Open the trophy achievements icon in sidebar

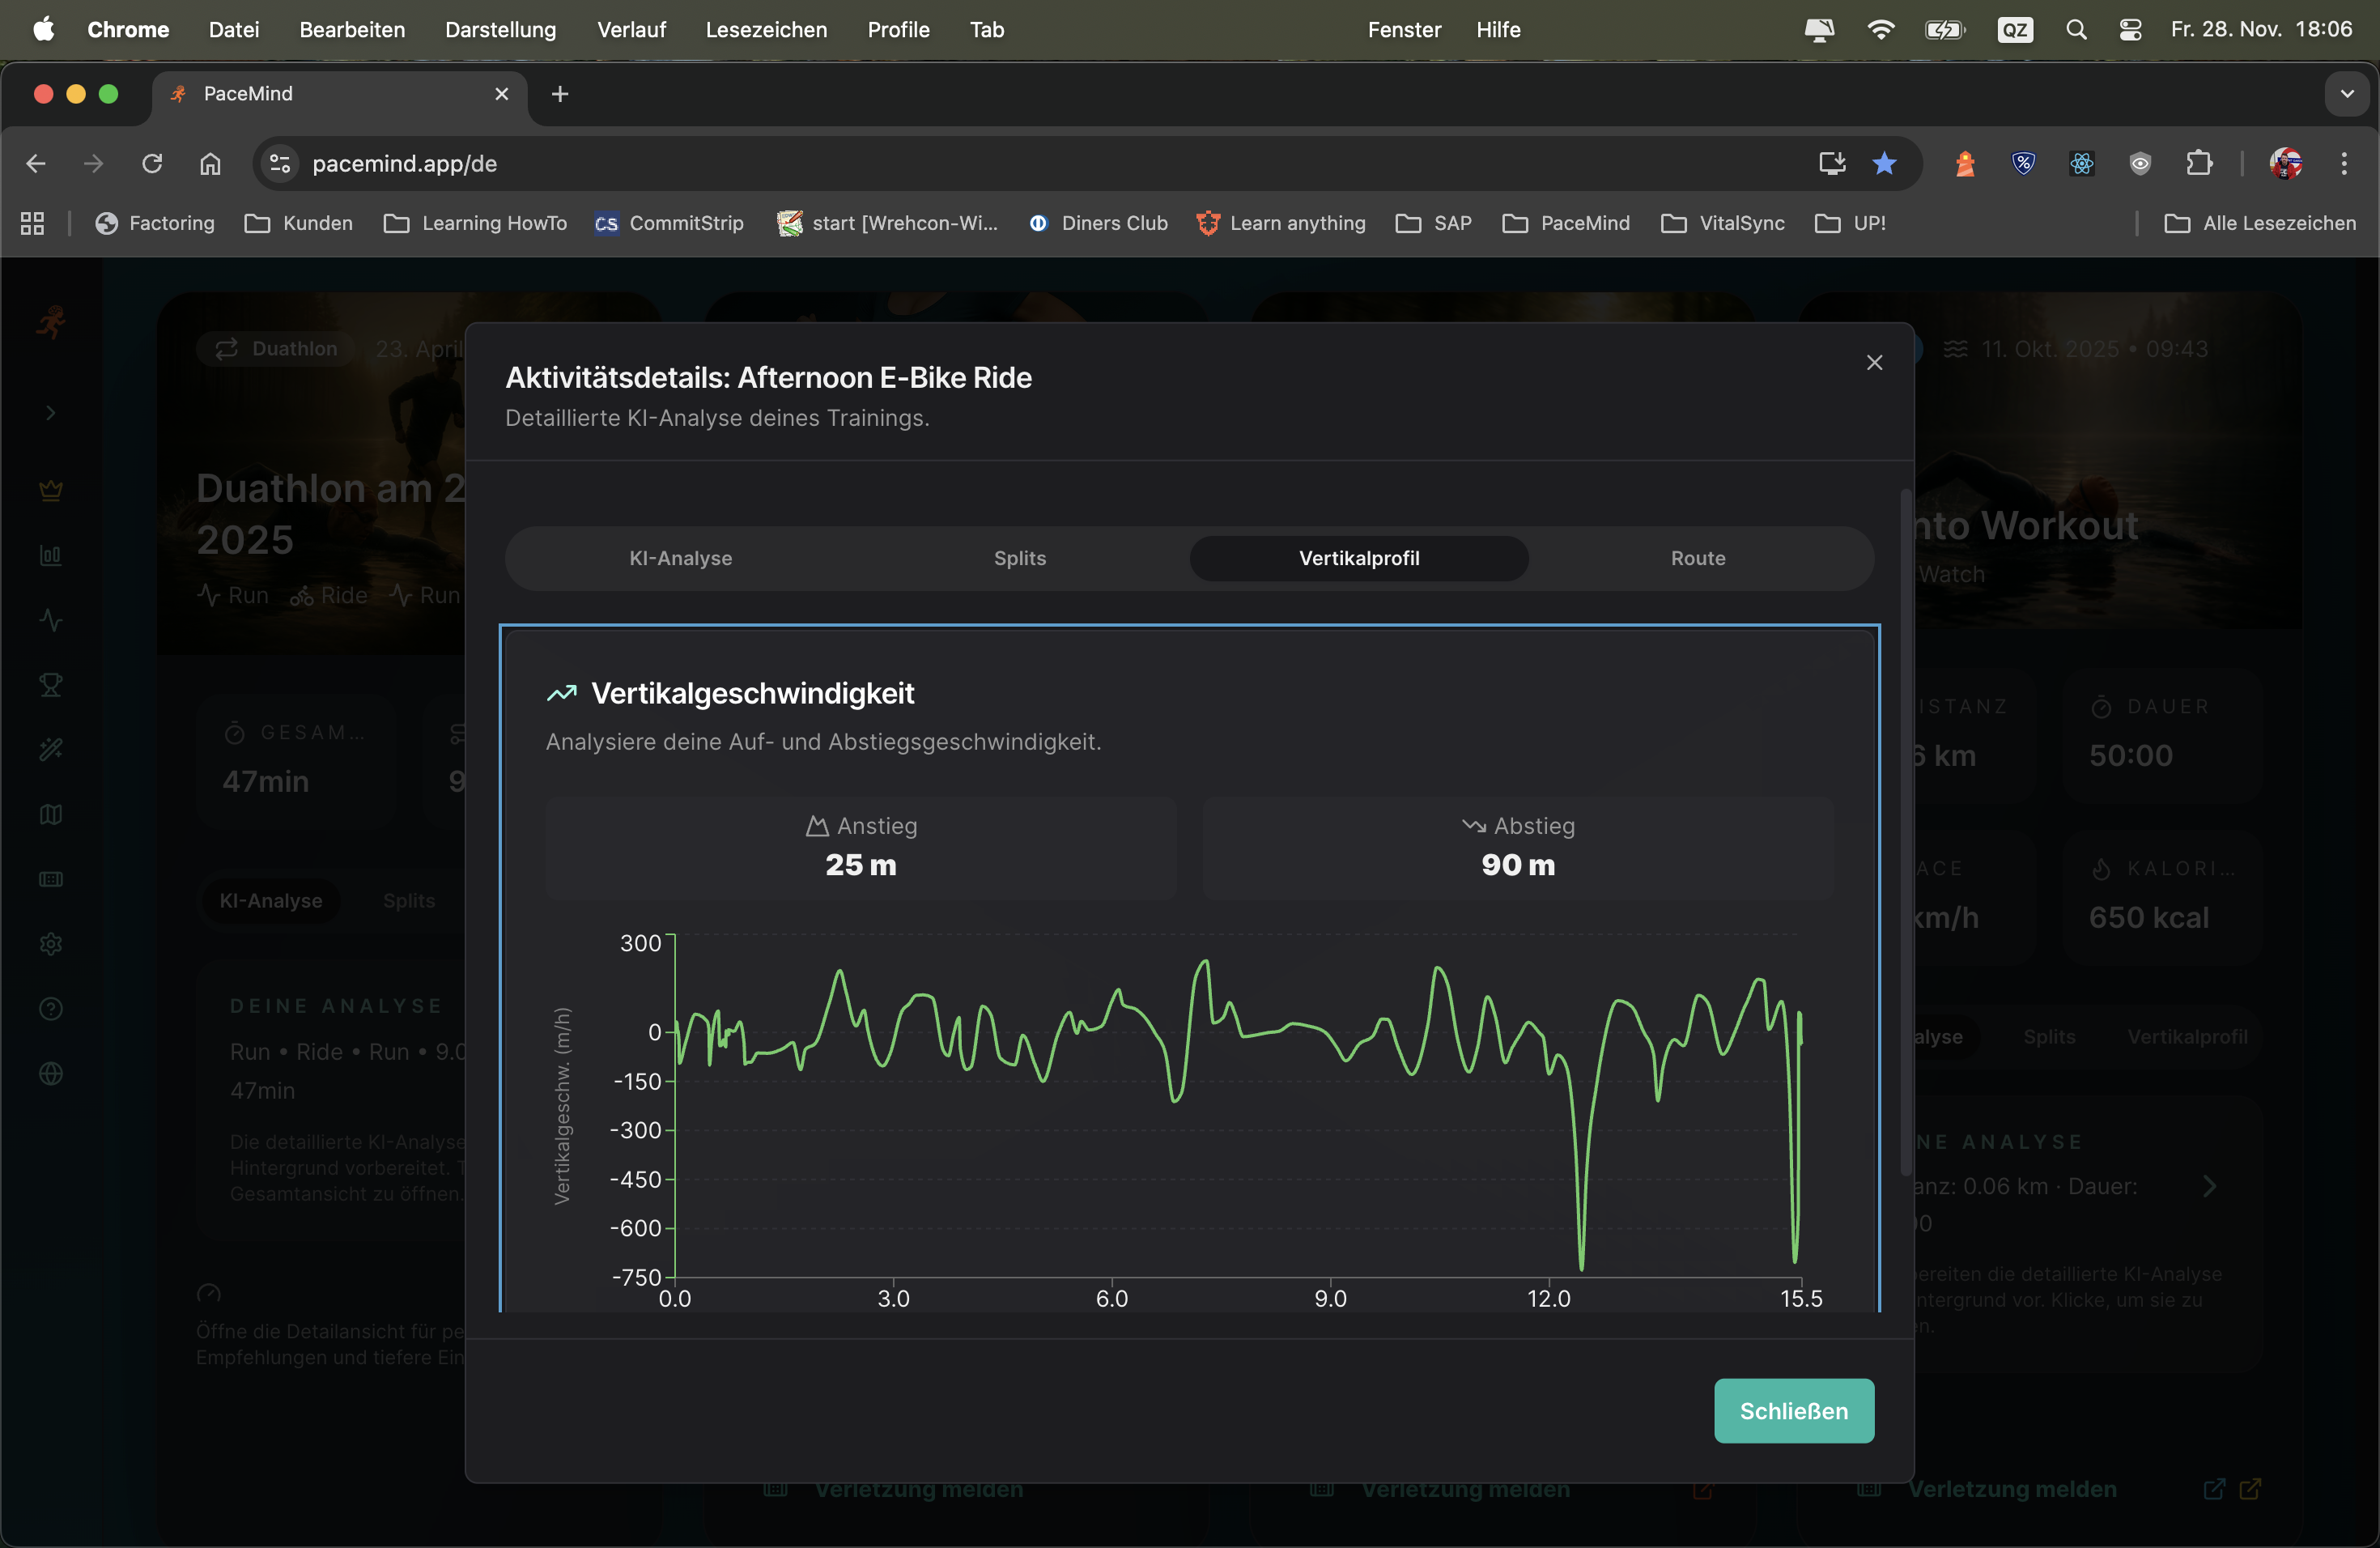tap(51, 685)
